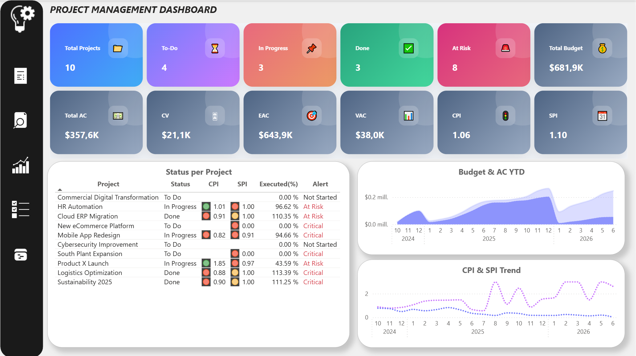
Task: Click the 2026 year label in CPI trend chart
Action: coord(583,332)
